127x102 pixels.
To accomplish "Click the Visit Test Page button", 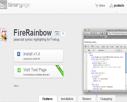I will [38, 71].
